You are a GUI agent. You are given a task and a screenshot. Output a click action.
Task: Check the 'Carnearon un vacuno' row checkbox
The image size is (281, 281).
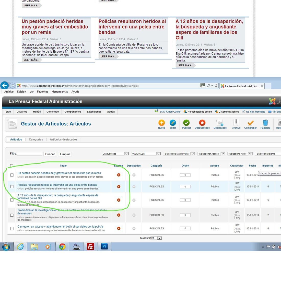click(12, 228)
